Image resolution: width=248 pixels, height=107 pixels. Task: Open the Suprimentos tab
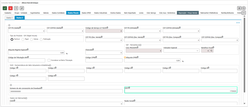click(35, 13)
